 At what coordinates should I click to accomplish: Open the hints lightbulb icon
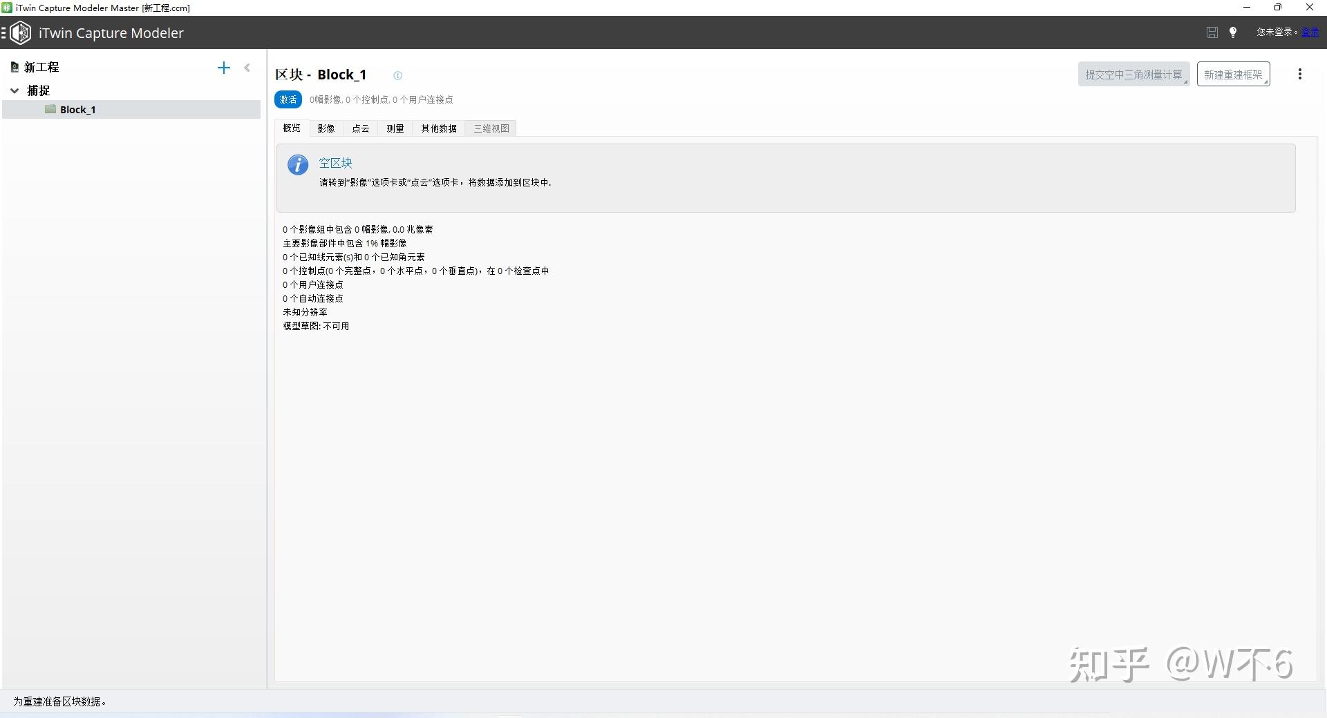pos(1233,32)
